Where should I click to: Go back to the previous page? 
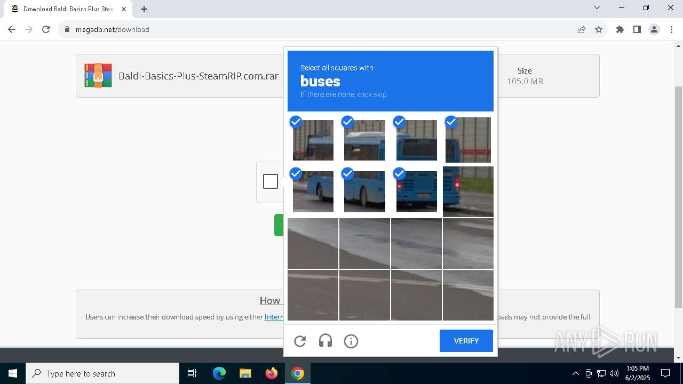coord(12,29)
